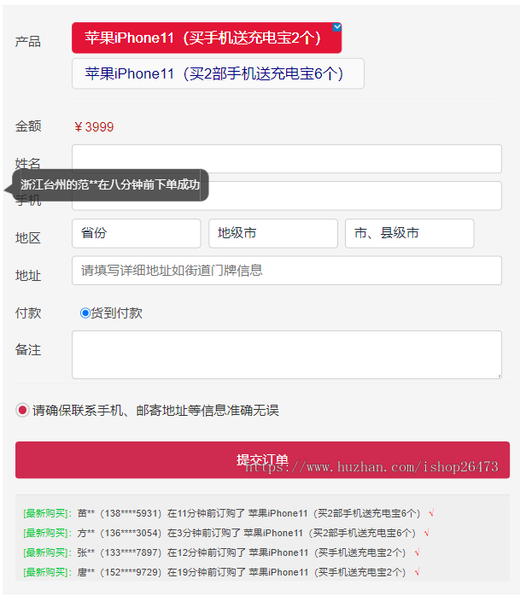This screenshot has height=596, width=520.
Task: Click the 备注 remarks label
Action: pyautogui.click(x=27, y=350)
